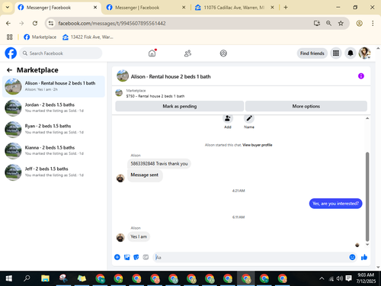Open More options for the listing
The width and height of the screenshot is (381, 286).
coord(306,106)
